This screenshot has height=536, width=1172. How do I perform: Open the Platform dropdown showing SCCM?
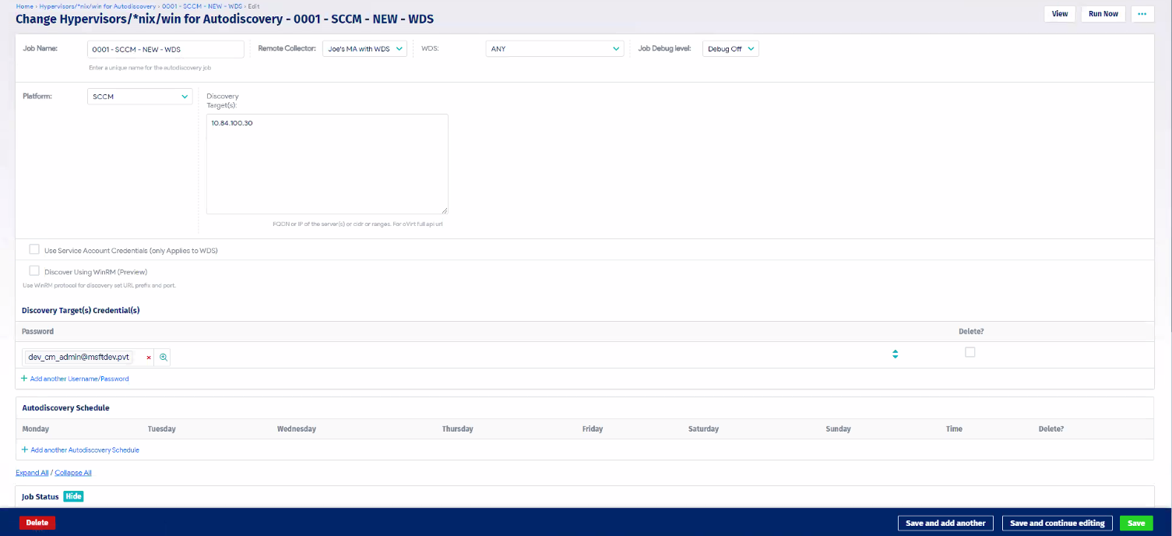(x=139, y=96)
